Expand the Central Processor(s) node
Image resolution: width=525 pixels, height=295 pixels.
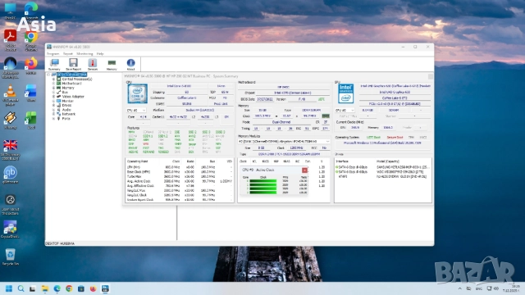(x=53, y=79)
